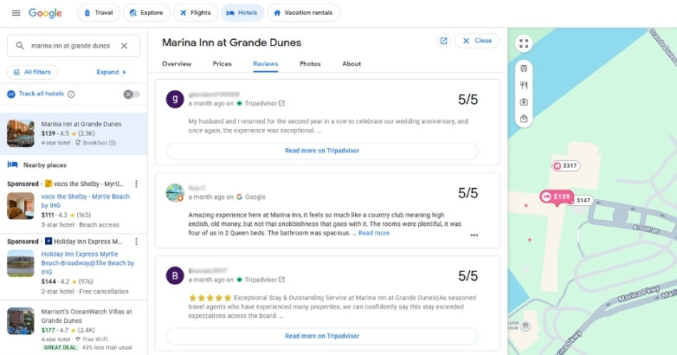
Task: Show transit on the map
Action: pyautogui.click(x=524, y=68)
